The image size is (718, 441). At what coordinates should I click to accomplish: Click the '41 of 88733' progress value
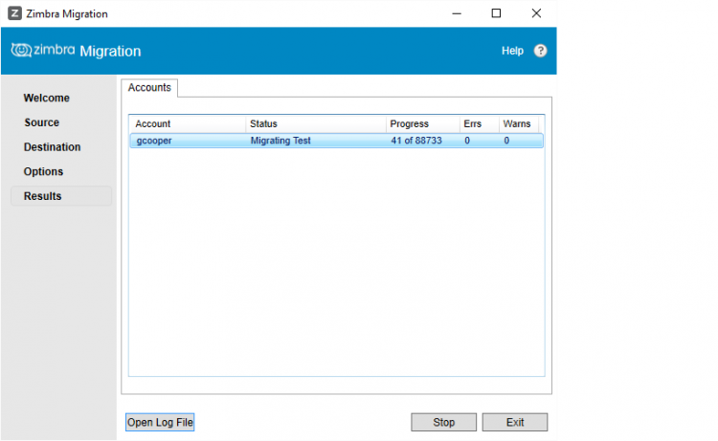(x=416, y=141)
